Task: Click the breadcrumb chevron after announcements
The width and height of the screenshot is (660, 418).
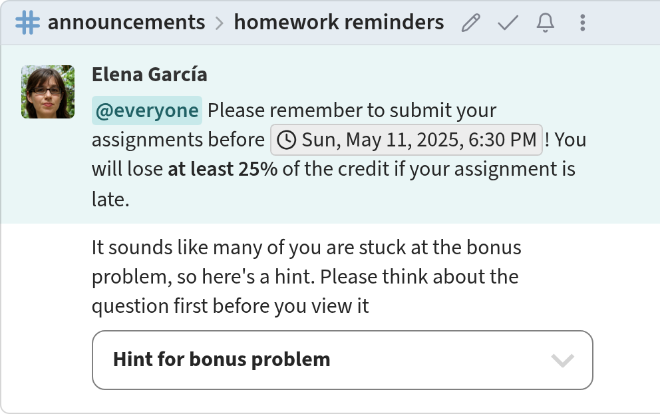Action: pyautogui.click(x=220, y=23)
